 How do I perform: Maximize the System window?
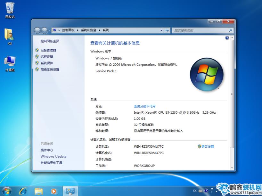[x=219, y=21]
